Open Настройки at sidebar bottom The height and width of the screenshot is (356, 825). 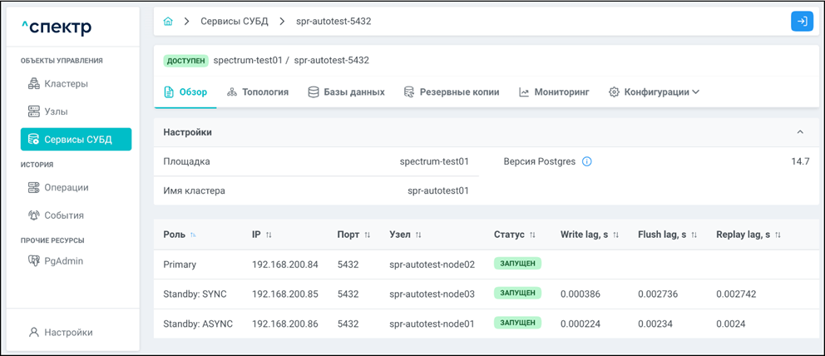click(67, 332)
